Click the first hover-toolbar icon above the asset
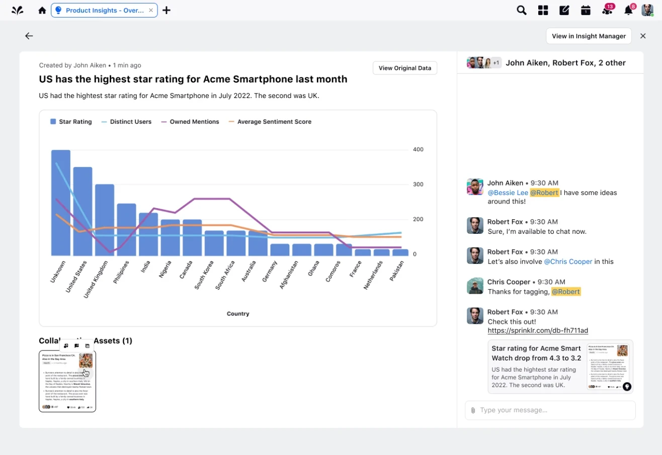 point(66,346)
